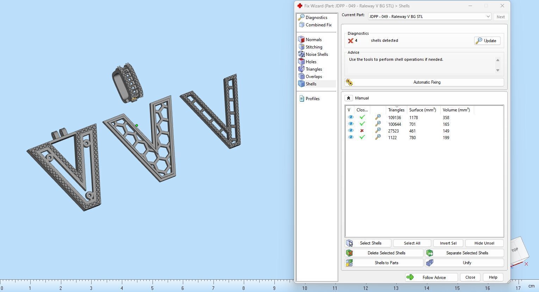The image size is (539, 292).
Task: Click the surface value 780
Action: (x=413, y=138)
